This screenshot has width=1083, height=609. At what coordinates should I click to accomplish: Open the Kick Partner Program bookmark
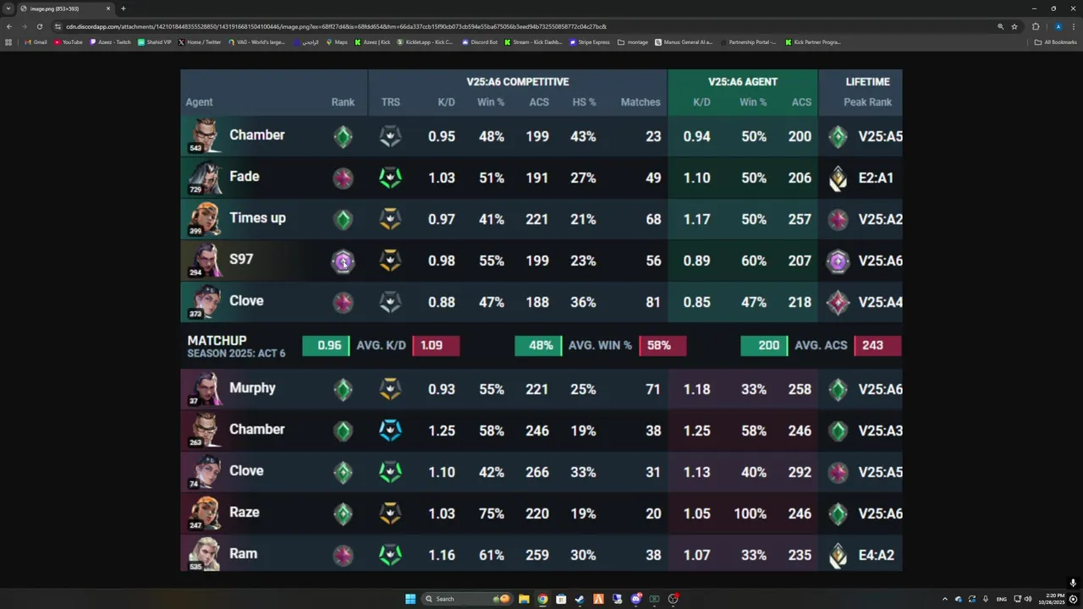(813, 42)
